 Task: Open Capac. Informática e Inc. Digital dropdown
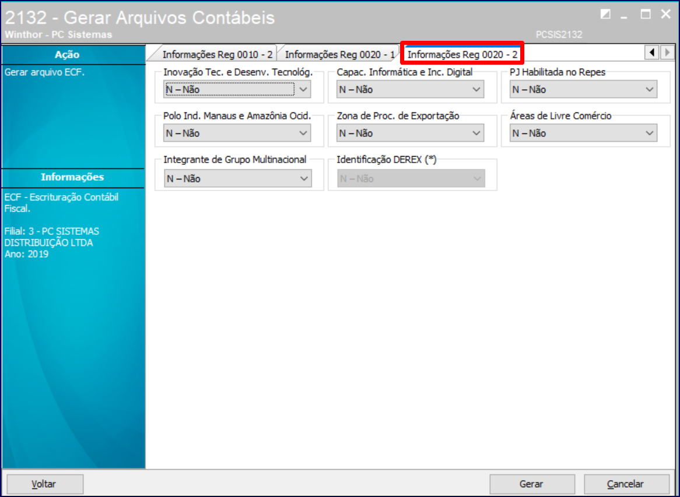click(x=410, y=90)
